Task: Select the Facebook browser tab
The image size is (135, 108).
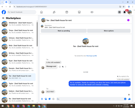Action: coord(6,2)
